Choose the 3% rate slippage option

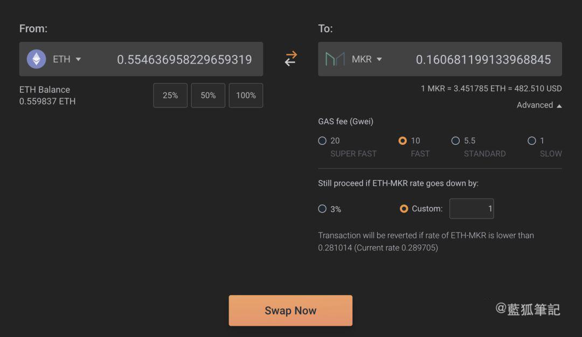(322, 209)
